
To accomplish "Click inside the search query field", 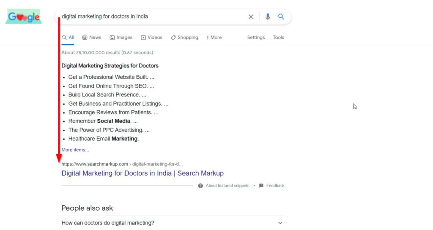I will tap(152, 16).
